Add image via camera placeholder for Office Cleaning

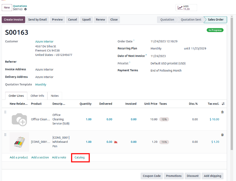[19, 120]
